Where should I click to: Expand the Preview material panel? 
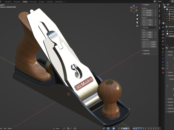click(170, 52)
